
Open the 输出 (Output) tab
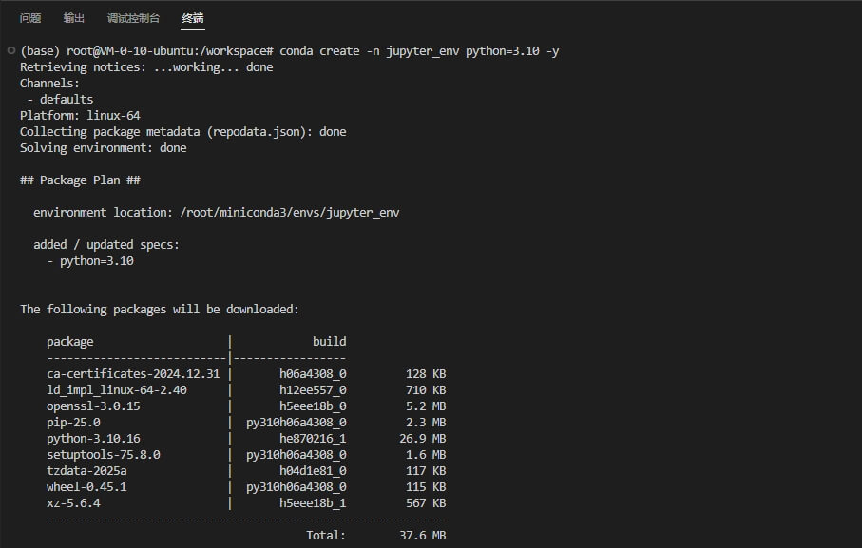tap(74, 18)
